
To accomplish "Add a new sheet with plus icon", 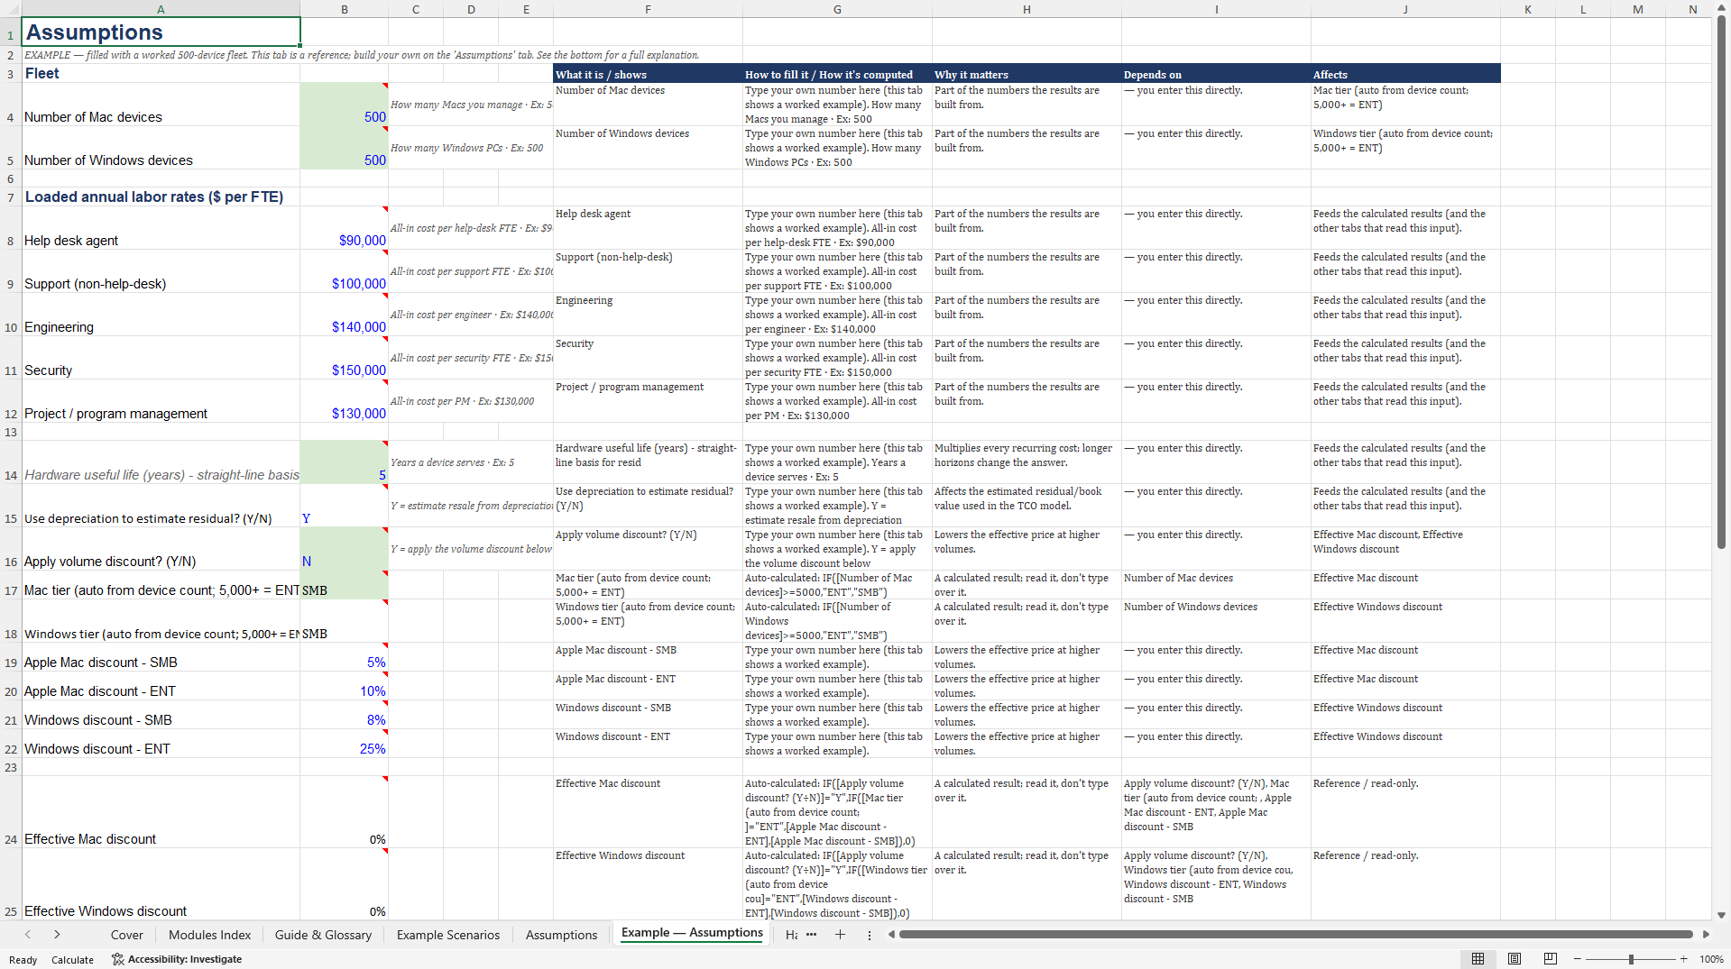I will point(840,935).
